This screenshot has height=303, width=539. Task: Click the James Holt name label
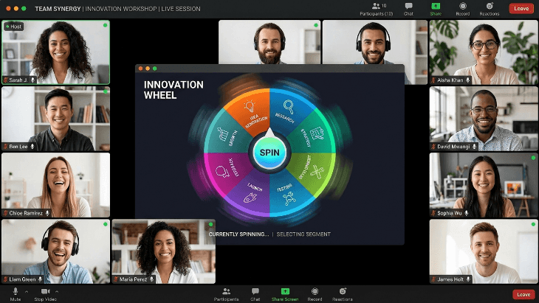coord(450,279)
